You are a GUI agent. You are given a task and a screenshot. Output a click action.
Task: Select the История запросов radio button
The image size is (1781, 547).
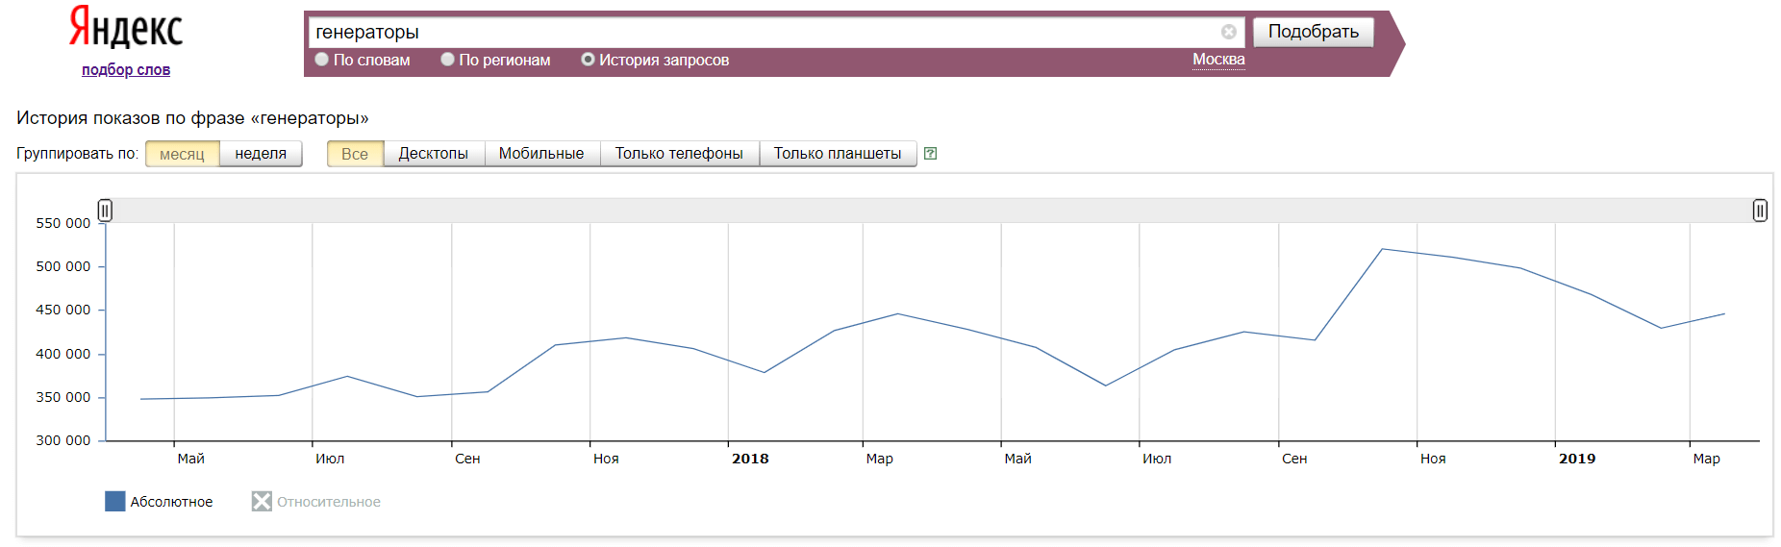[588, 60]
